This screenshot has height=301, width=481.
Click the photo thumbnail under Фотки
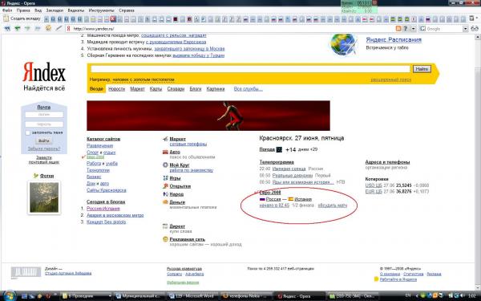coord(44,197)
